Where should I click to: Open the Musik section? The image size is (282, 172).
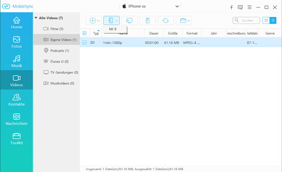tap(16, 62)
